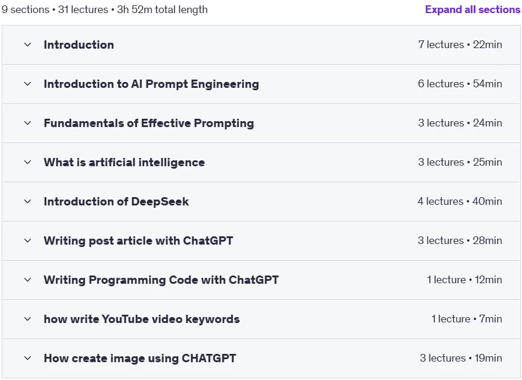Expand the Introduction to AI Prompt Engineering chevron
This screenshot has height=380, width=522.
(28, 84)
